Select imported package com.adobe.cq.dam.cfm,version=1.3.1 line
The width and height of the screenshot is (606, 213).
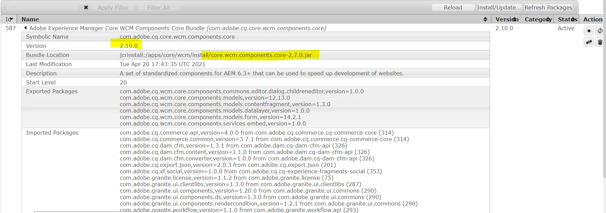233,146
